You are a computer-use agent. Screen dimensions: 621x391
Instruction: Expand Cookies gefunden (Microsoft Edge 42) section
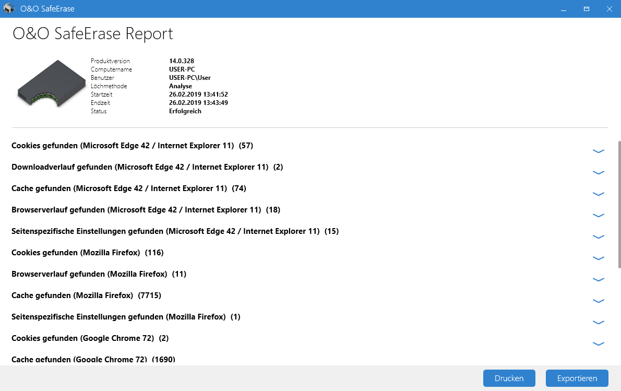click(x=598, y=151)
